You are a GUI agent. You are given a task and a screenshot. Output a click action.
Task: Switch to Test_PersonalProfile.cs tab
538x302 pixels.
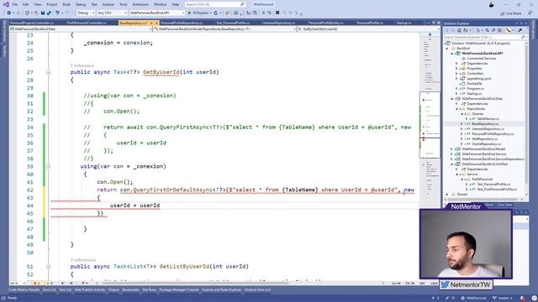coord(233,23)
